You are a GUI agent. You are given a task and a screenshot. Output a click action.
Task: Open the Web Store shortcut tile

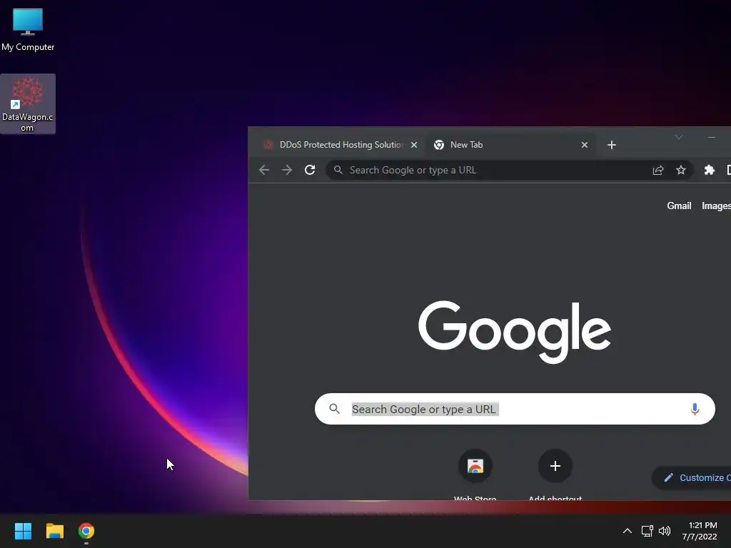point(475,474)
